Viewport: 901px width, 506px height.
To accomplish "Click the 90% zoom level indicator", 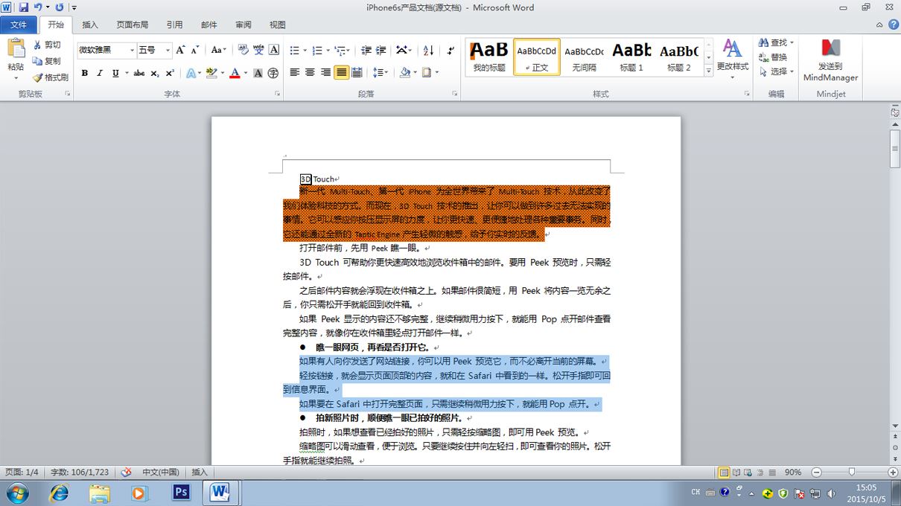I will click(793, 472).
